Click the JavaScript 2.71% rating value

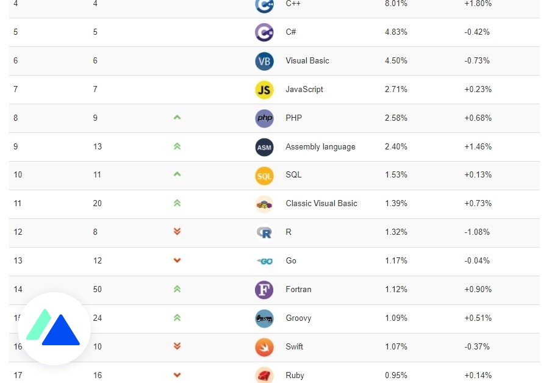(396, 89)
